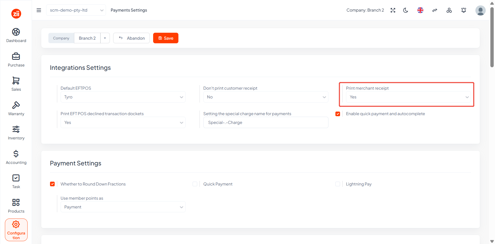Uncheck Enable quick payment and autocomplete
Viewport: 495px width, 244px height.
(x=338, y=114)
